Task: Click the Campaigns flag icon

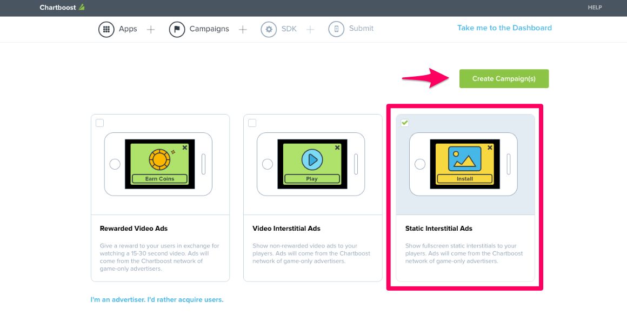Action: pos(177,29)
